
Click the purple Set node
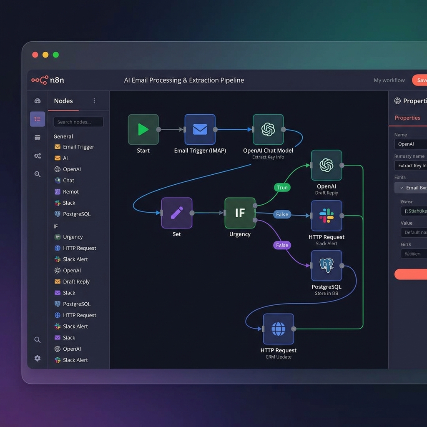point(177,213)
